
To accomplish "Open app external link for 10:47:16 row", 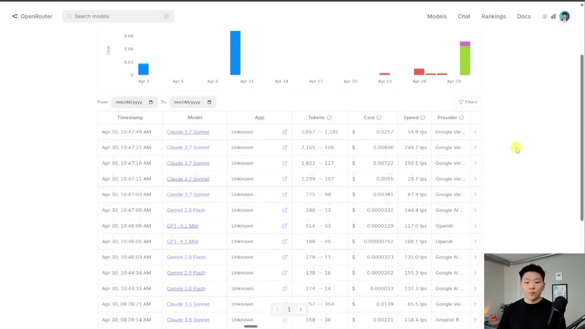I will [x=285, y=163].
